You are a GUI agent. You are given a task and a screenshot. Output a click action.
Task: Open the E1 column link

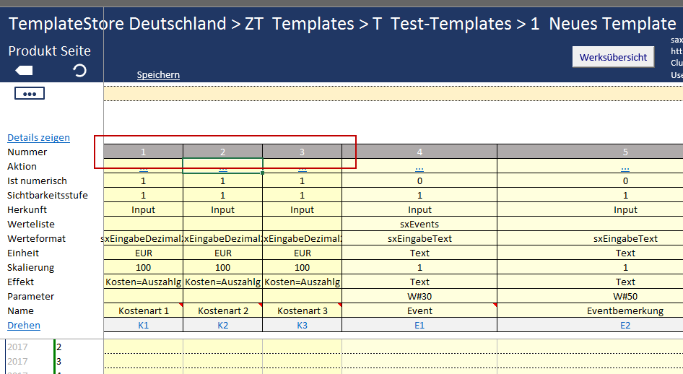[419, 326]
